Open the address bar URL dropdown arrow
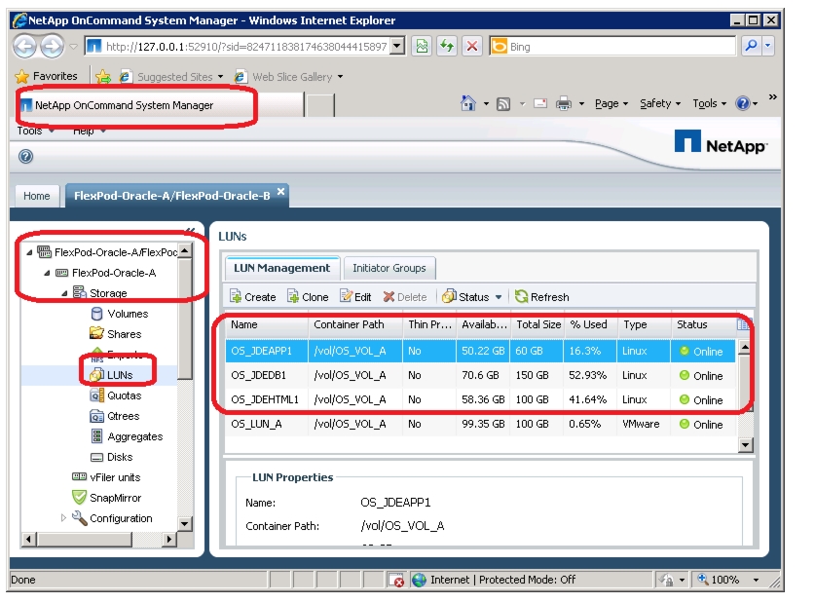Image resolution: width=815 pixels, height=603 pixels. pyautogui.click(x=397, y=46)
